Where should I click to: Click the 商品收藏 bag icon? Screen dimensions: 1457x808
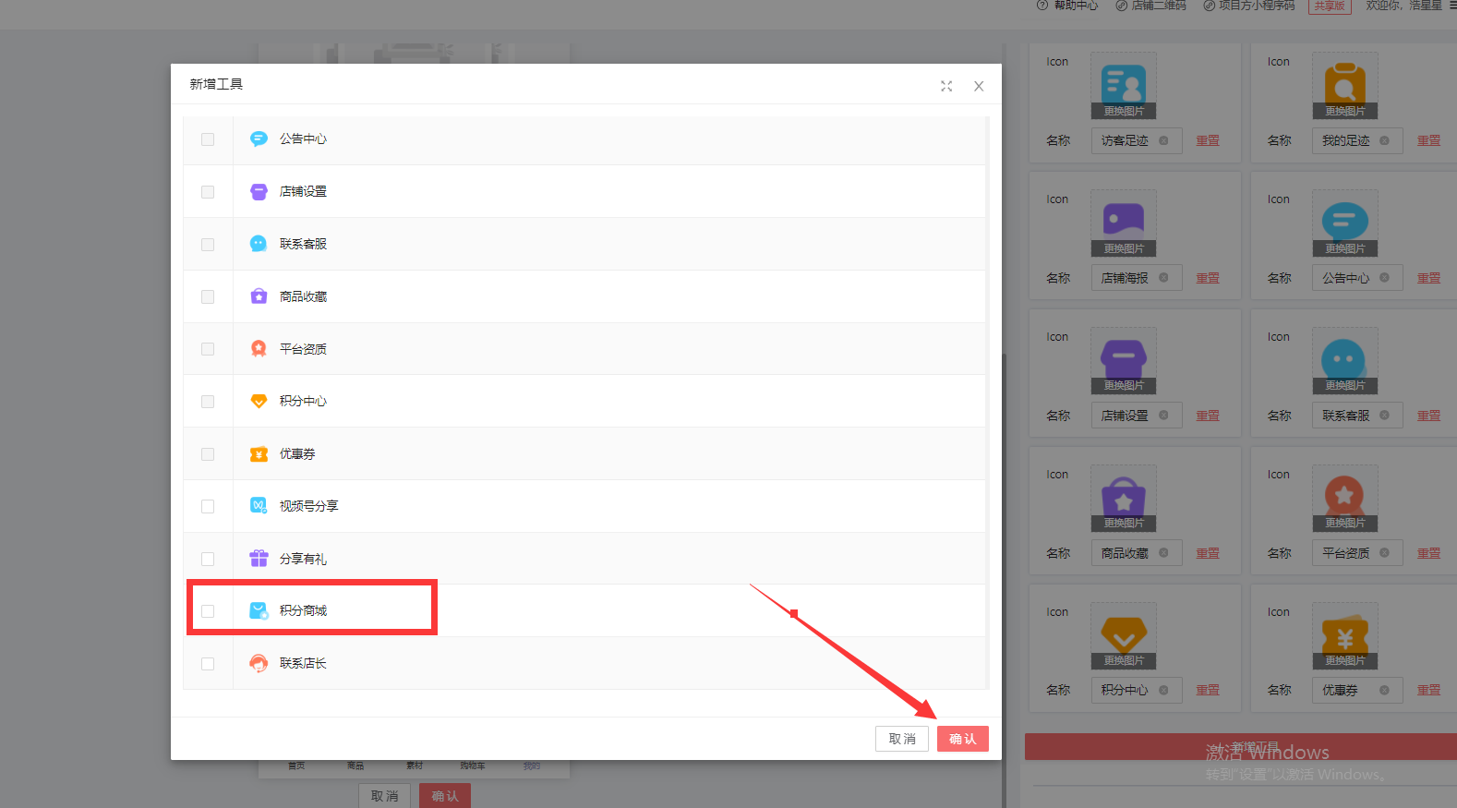(x=259, y=296)
